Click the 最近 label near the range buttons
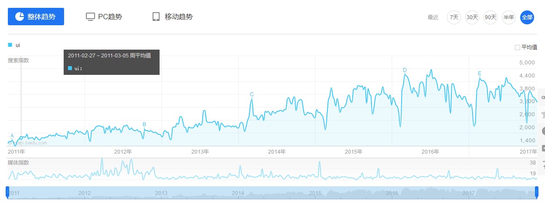 [433, 17]
